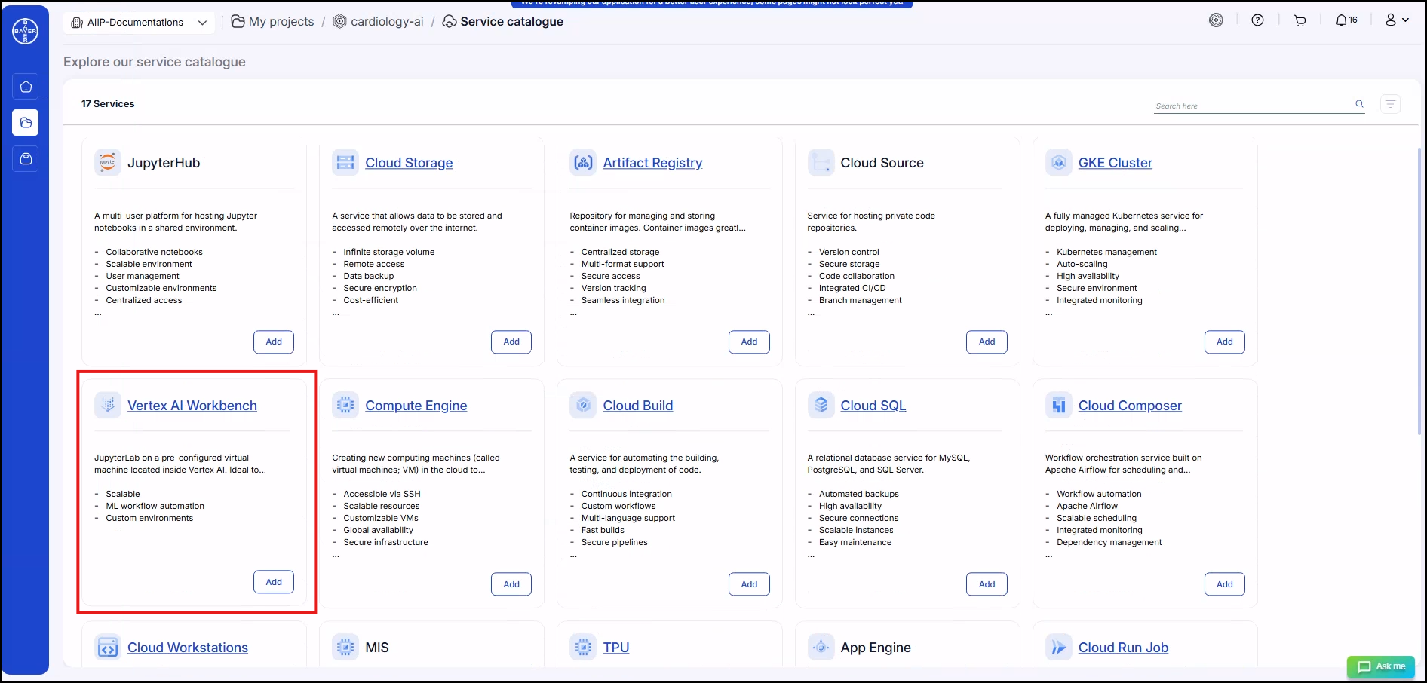Open the Cloud SQL link
The width and height of the screenshot is (1427, 683).
click(873, 406)
